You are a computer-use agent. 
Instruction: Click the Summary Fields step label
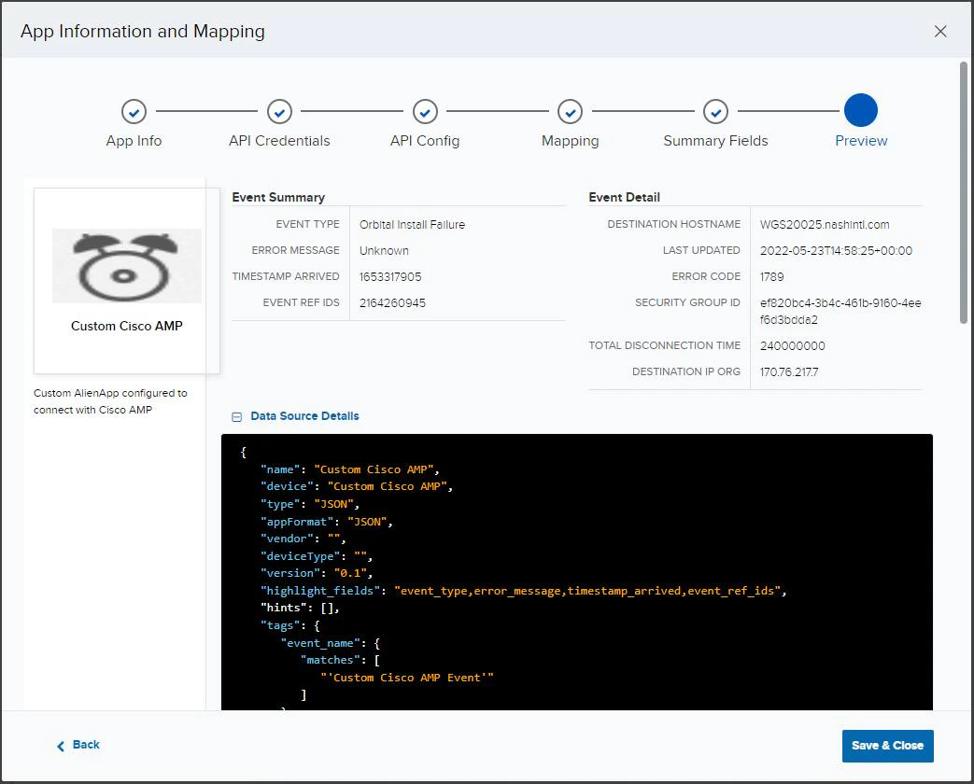click(715, 141)
